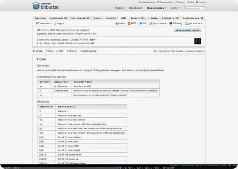Toggle the following heart icon
Image resolution: width=238 pixels, height=169 pixels.
click(x=171, y=23)
